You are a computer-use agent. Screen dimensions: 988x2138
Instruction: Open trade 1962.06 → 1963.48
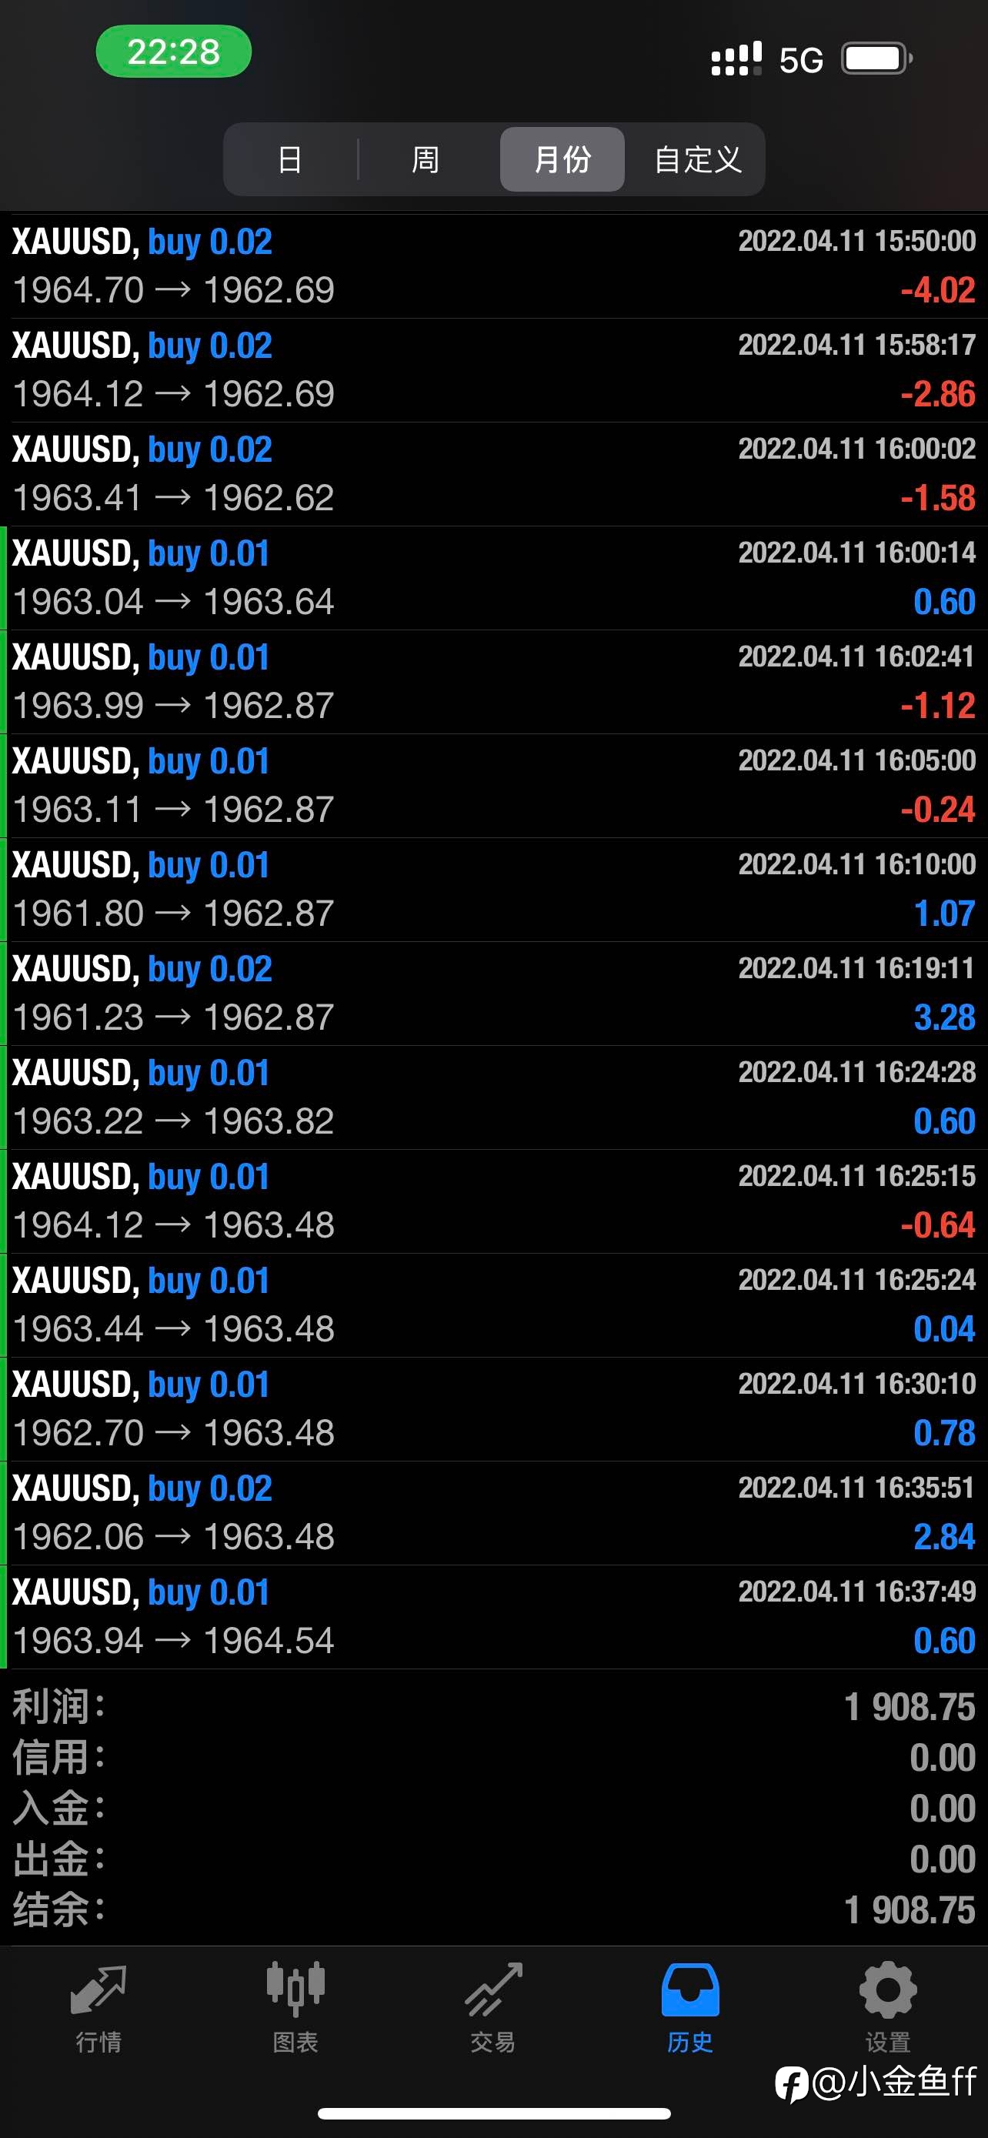coord(493,1513)
